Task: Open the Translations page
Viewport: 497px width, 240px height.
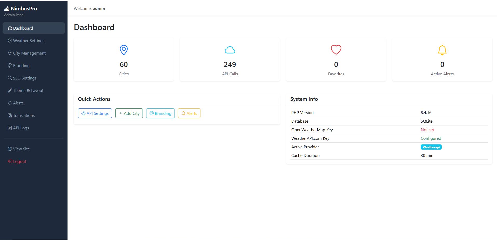Action: point(34,115)
